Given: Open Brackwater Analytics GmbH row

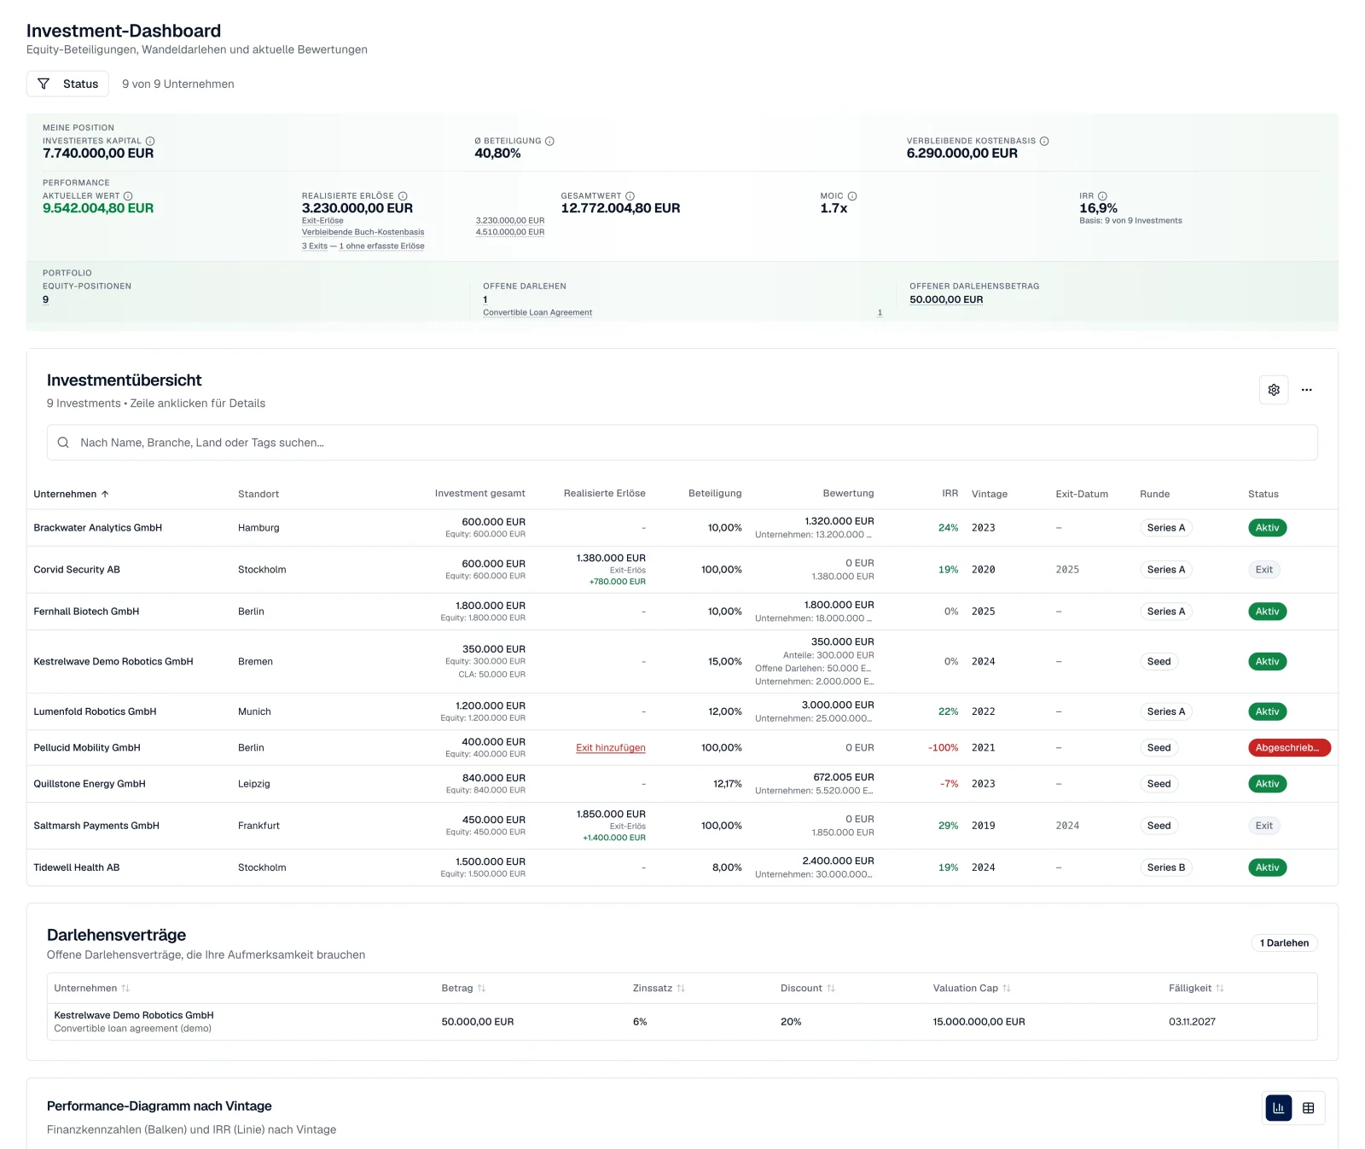Looking at the screenshot, I should [x=682, y=528].
